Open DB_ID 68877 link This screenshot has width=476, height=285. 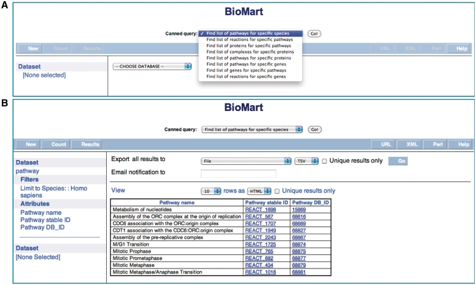[298, 259]
